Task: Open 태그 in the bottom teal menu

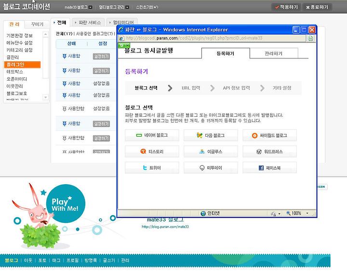Action: pos(56,260)
